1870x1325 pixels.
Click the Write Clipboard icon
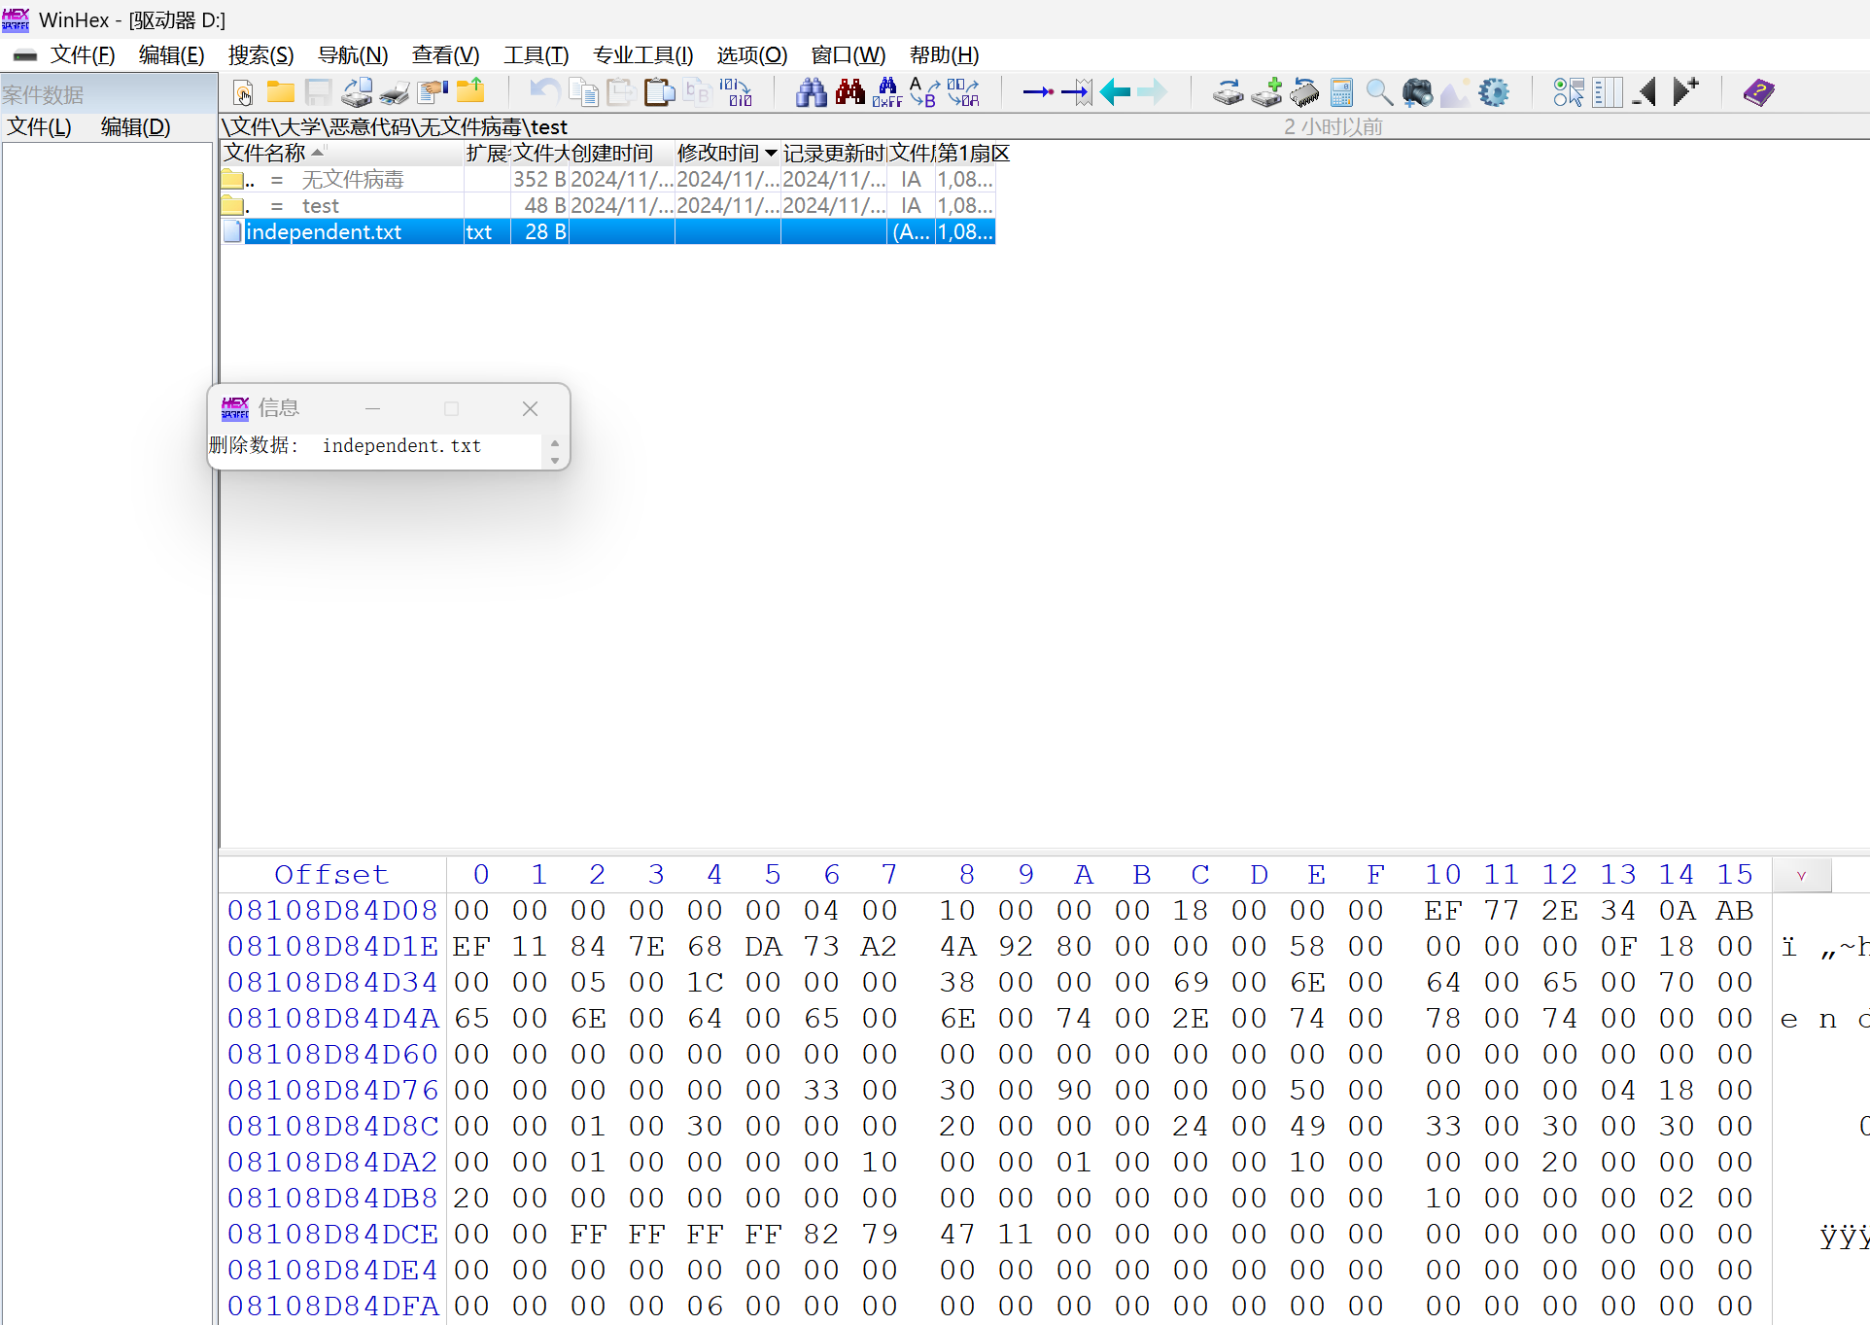pyautogui.click(x=659, y=93)
